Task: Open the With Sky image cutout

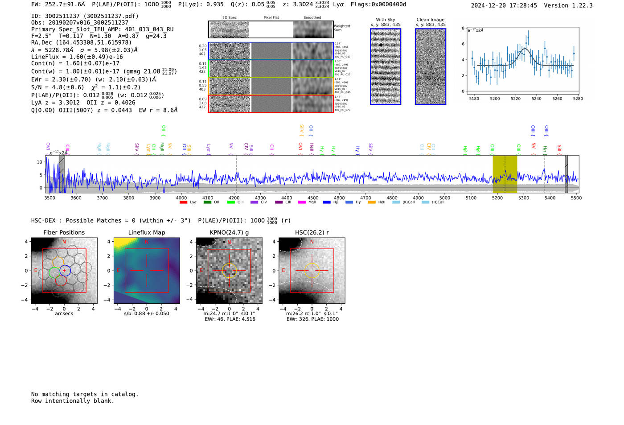Action: 386,66
